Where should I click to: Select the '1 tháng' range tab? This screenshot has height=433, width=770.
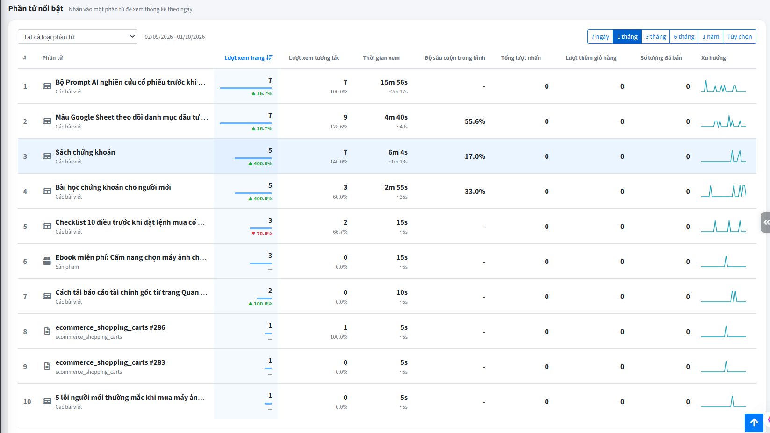tap(627, 37)
